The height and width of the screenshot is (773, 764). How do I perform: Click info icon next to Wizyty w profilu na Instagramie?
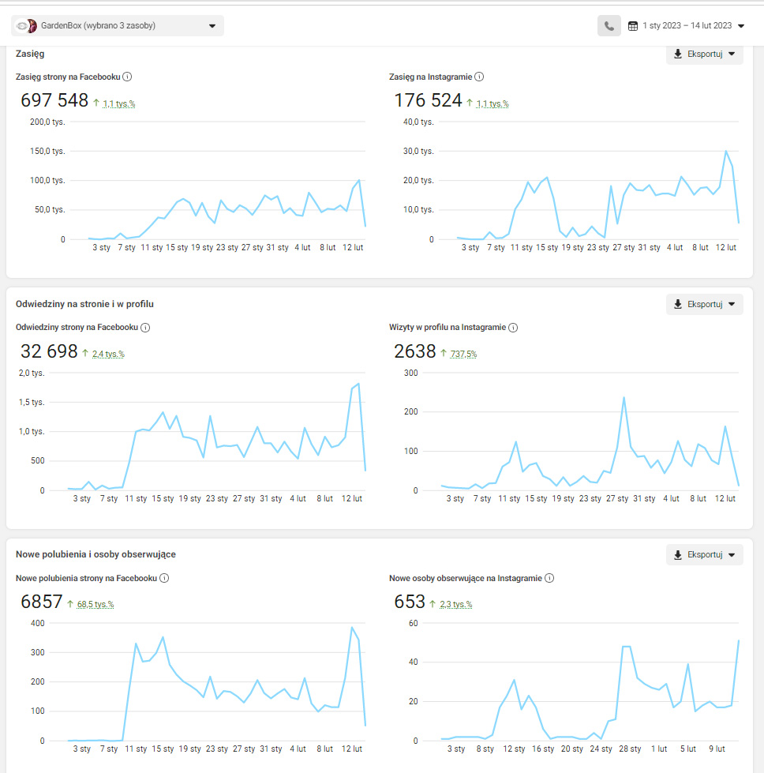tap(513, 328)
